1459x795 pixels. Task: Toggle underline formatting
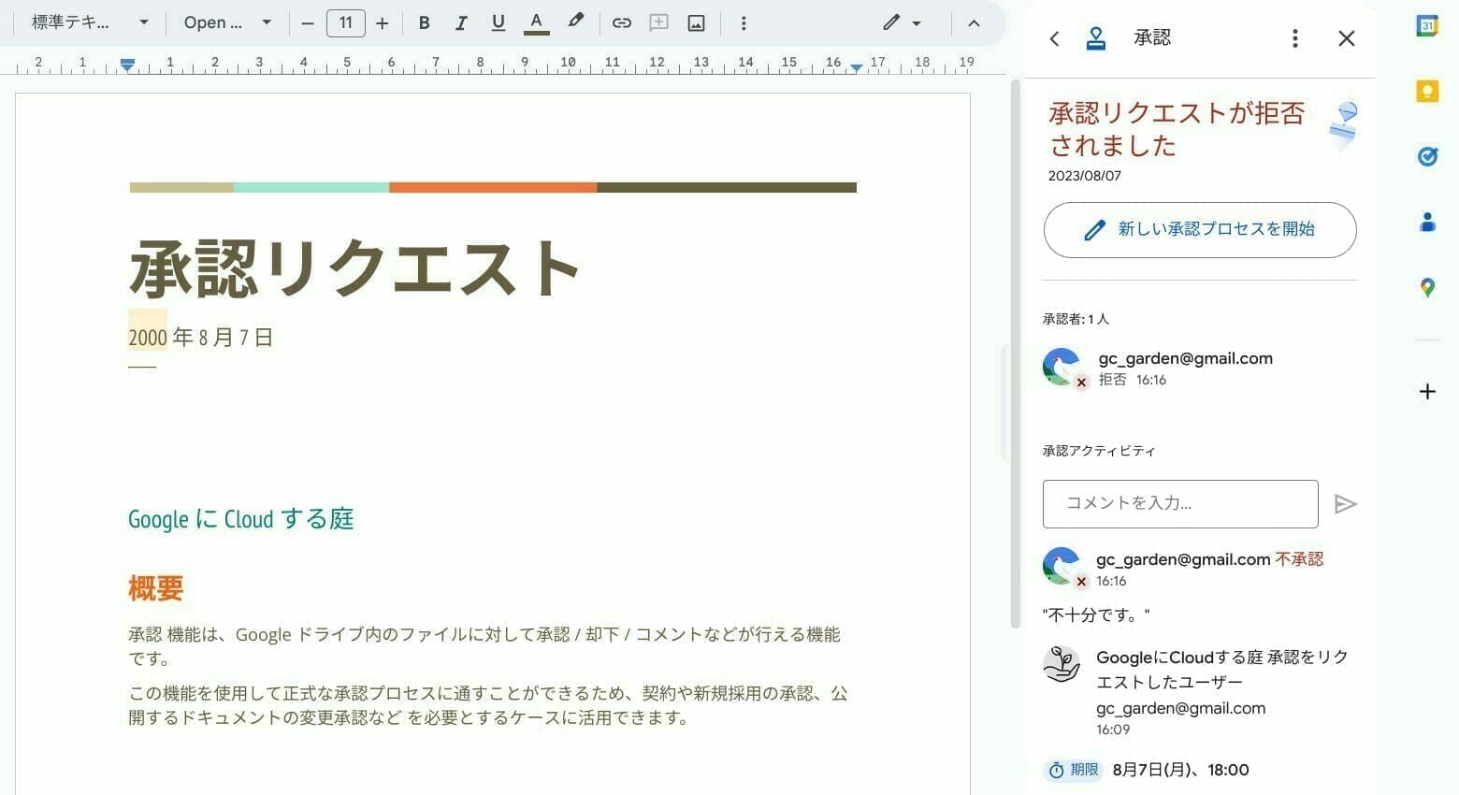498,23
